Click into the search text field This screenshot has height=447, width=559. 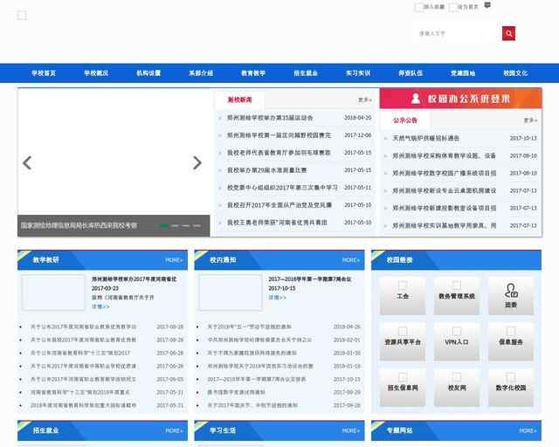point(457,33)
